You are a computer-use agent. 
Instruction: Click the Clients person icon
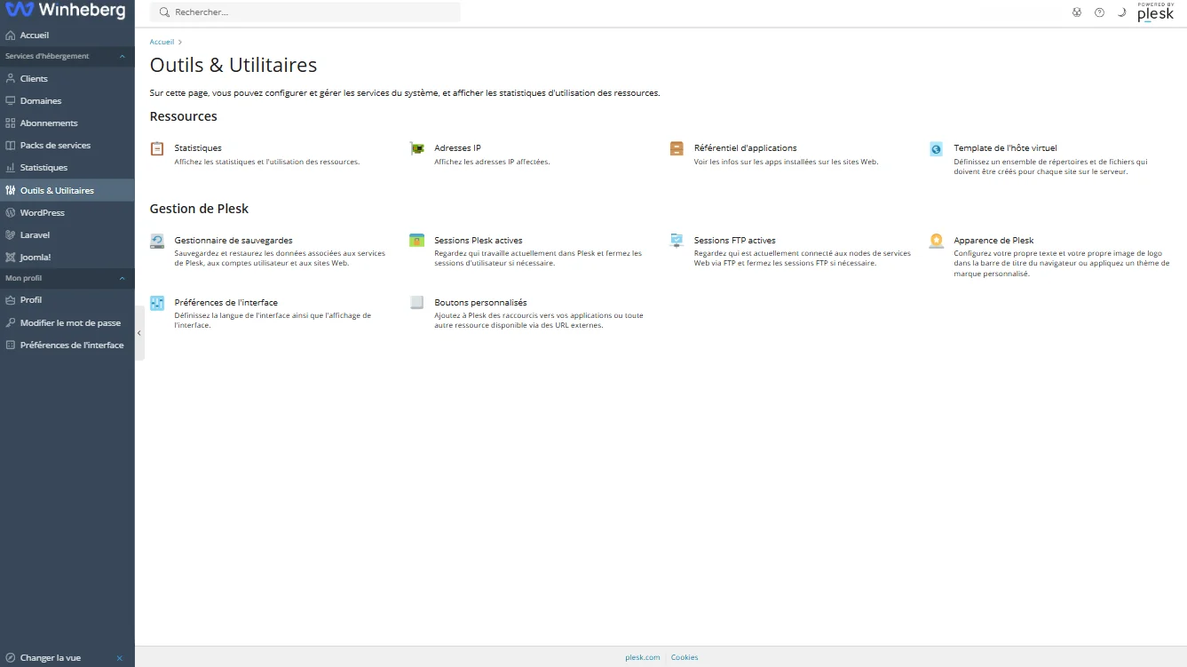click(11, 79)
